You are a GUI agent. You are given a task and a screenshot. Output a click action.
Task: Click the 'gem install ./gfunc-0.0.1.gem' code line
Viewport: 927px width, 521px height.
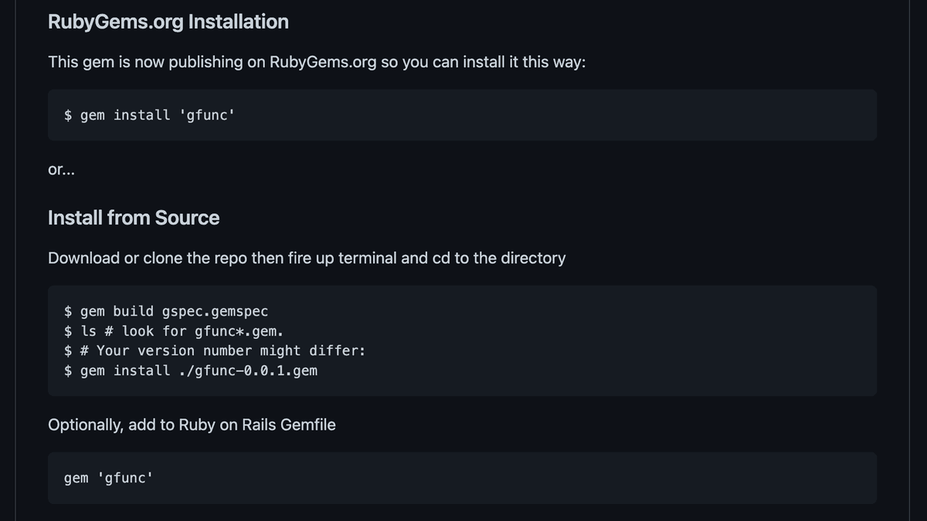point(190,370)
